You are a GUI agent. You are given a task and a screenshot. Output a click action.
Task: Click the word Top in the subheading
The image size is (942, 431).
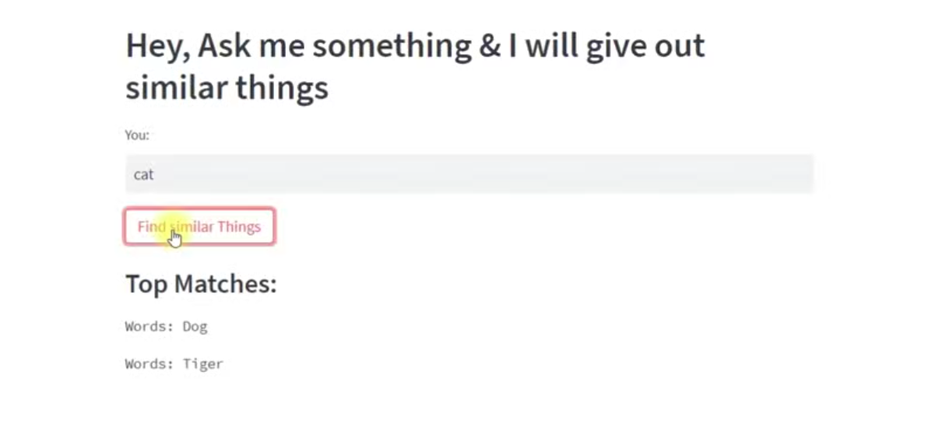146,285
